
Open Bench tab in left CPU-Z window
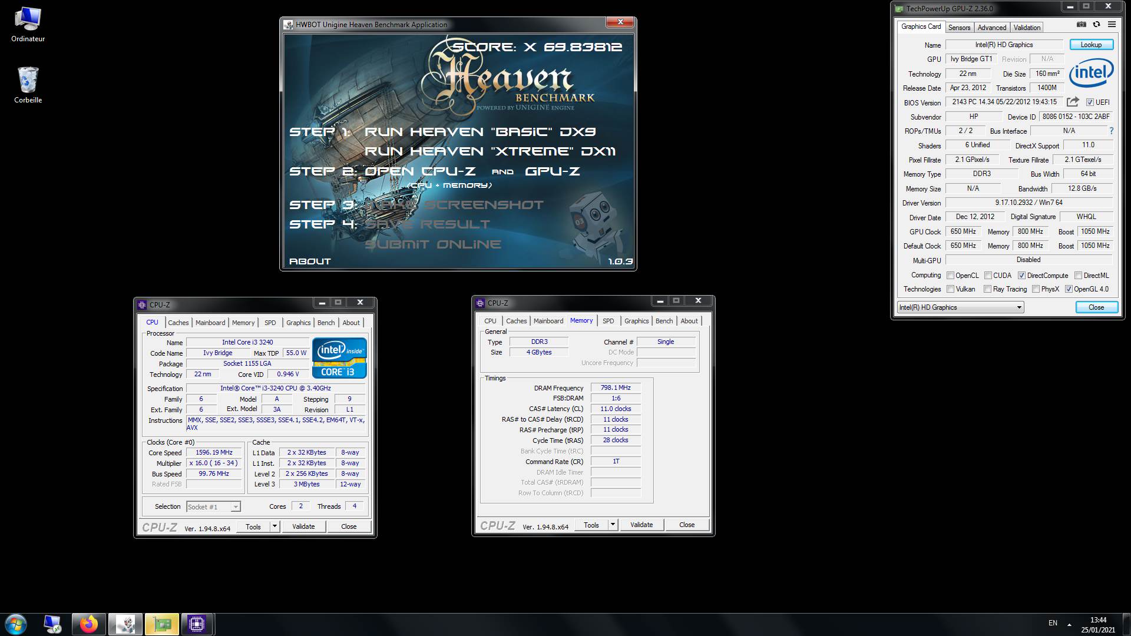tap(326, 323)
